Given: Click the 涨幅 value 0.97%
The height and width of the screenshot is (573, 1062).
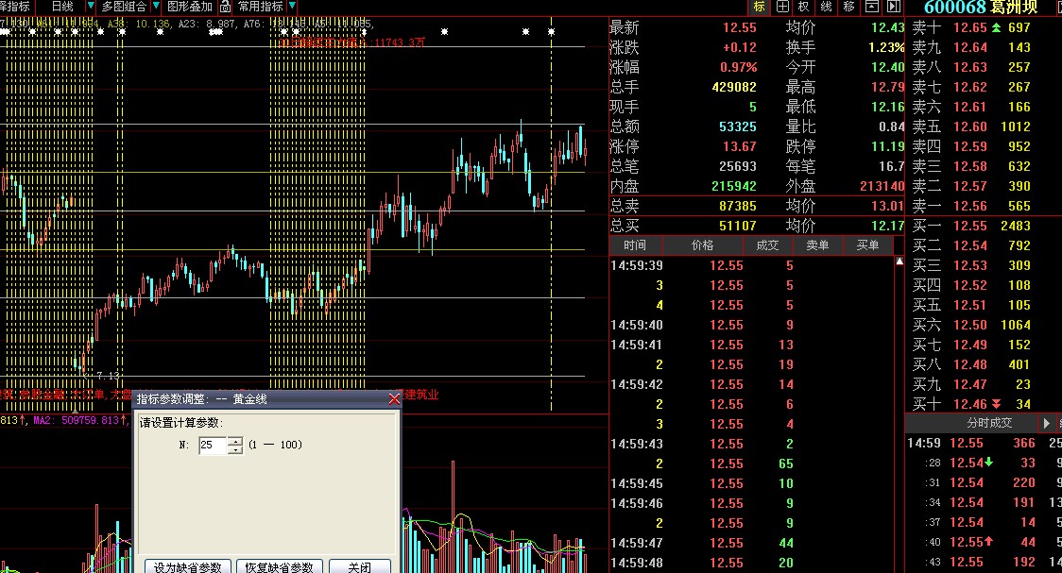Looking at the screenshot, I should pyautogui.click(x=738, y=68).
